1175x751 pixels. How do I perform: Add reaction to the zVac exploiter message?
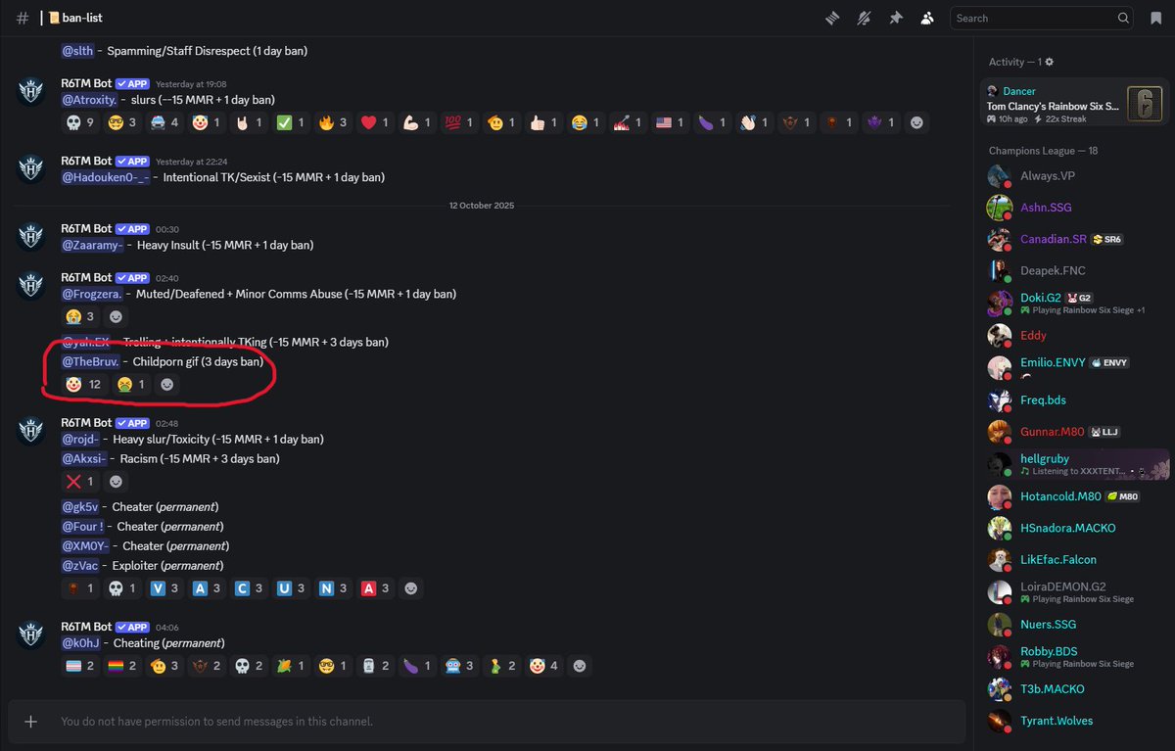click(411, 587)
